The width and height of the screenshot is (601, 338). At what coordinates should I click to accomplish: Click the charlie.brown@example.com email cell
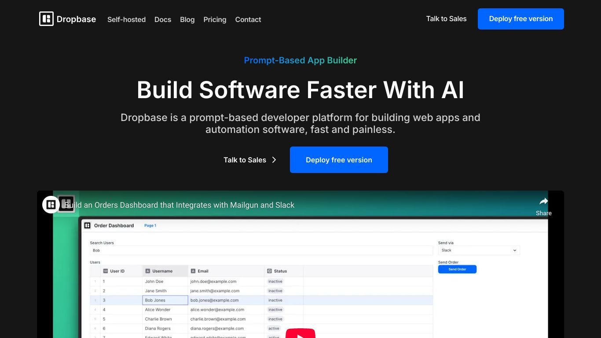pos(227,319)
